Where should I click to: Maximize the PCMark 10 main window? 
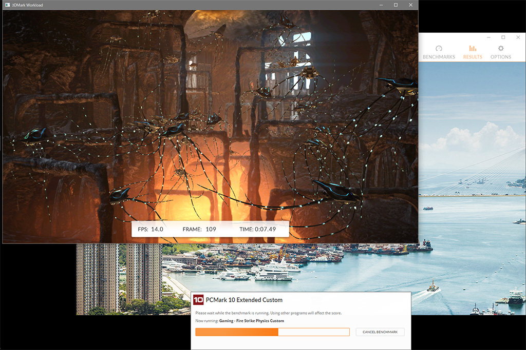[x=503, y=37]
